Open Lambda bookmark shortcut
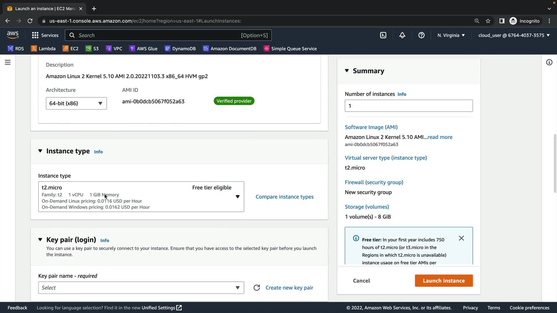Screen dimensions: 557x313 [x=43, y=49]
